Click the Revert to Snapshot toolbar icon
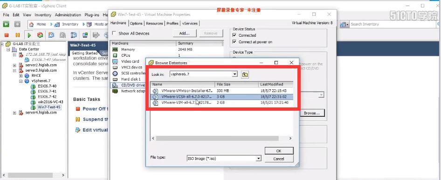Viewport: 441px width, 180px height. [x=62, y=35]
